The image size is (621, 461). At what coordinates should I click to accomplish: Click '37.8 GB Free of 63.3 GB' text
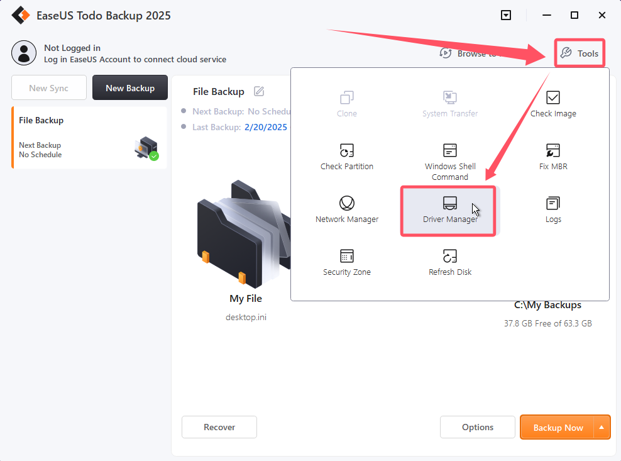point(547,323)
